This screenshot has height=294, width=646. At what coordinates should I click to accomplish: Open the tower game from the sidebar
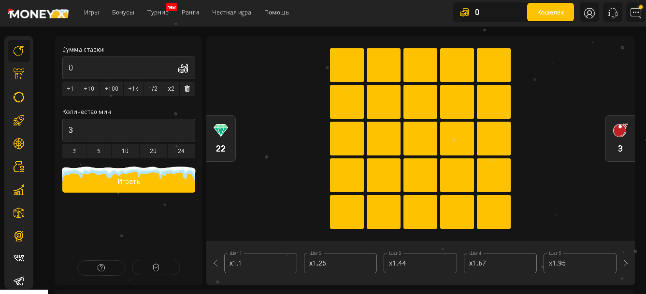click(x=19, y=74)
